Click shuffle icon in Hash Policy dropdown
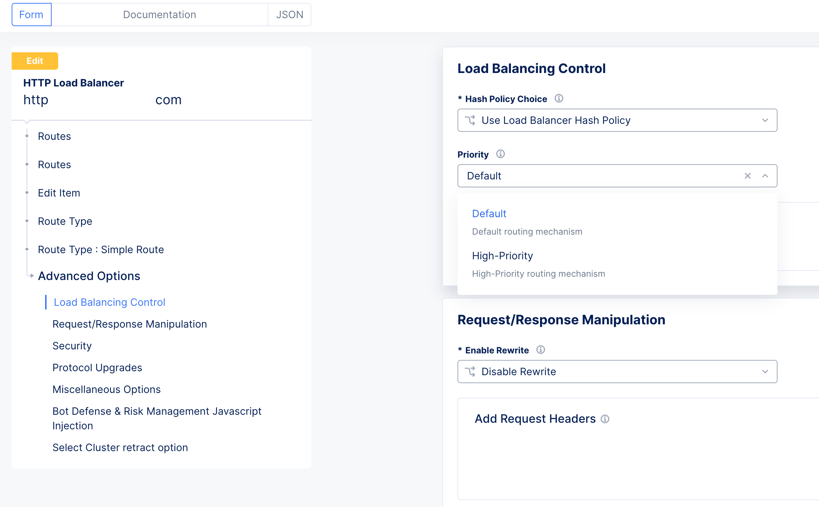The image size is (819, 507). click(470, 120)
